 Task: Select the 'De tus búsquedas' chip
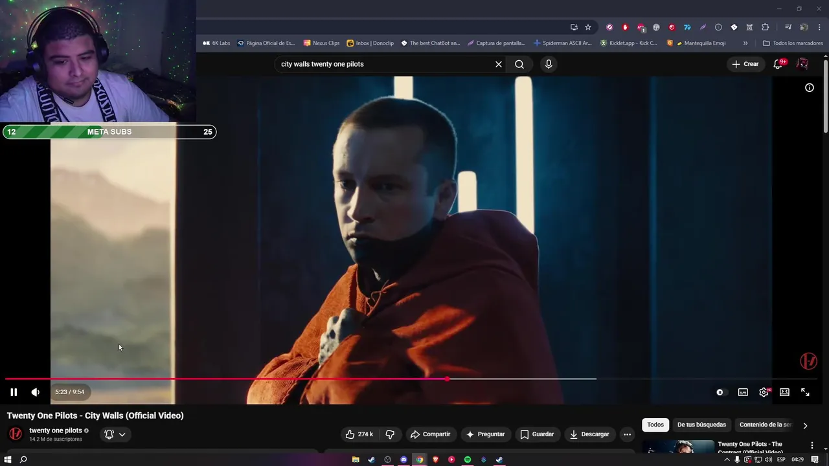(701, 425)
